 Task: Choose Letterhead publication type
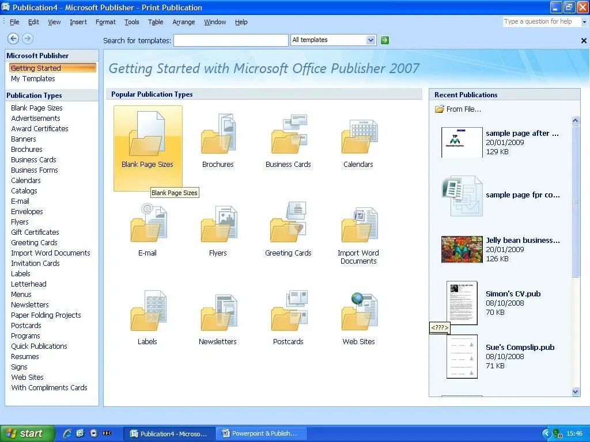click(x=29, y=284)
